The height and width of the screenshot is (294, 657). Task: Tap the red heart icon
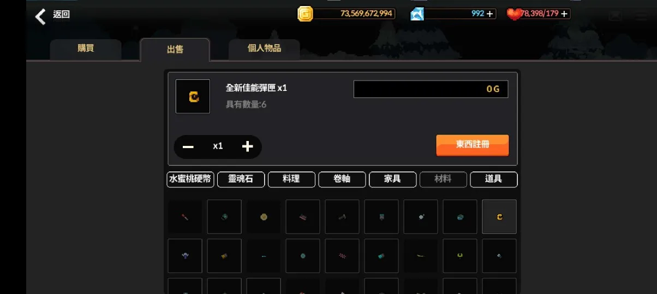pyautogui.click(x=514, y=14)
